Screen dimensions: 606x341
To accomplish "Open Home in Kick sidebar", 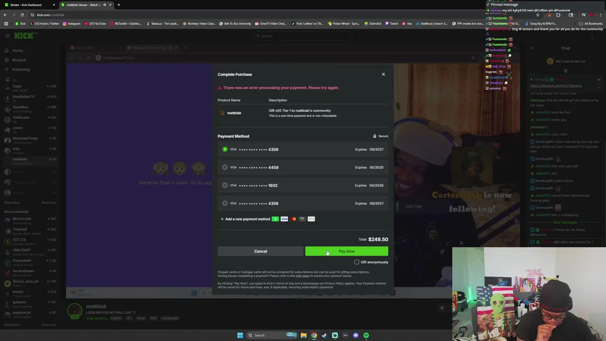I will 14,50.
